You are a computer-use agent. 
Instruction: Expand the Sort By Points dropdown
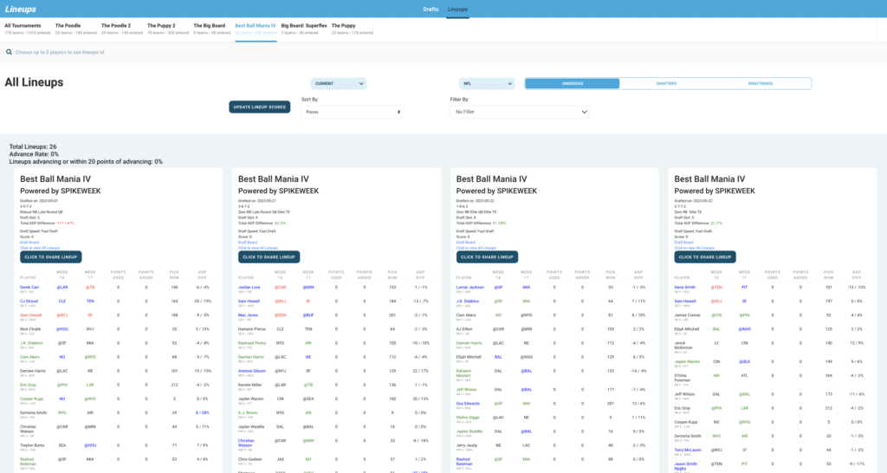[x=352, y=112]
